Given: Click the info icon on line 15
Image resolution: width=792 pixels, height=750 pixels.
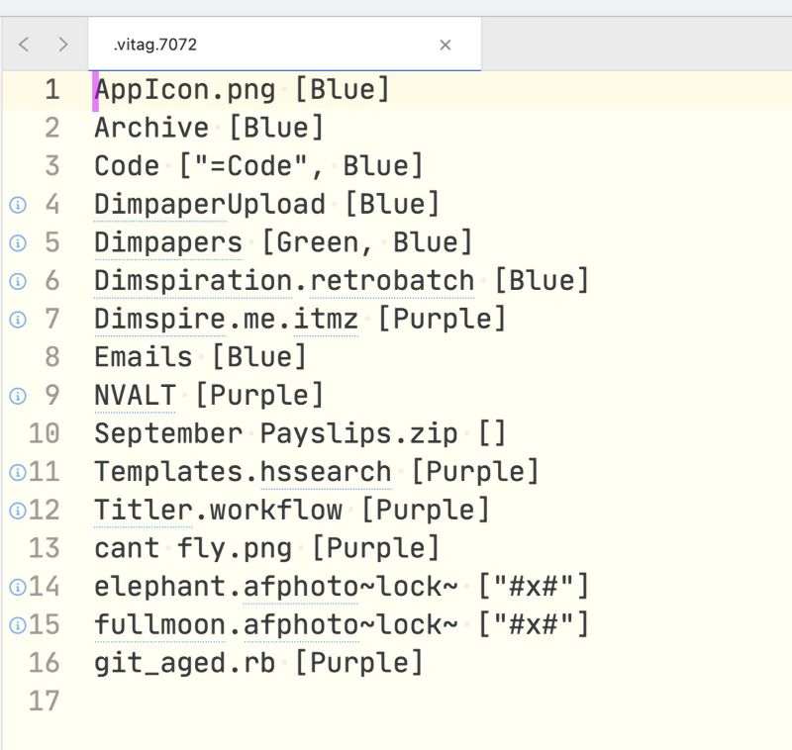Looking at the screenshot, I should (17, 626).
